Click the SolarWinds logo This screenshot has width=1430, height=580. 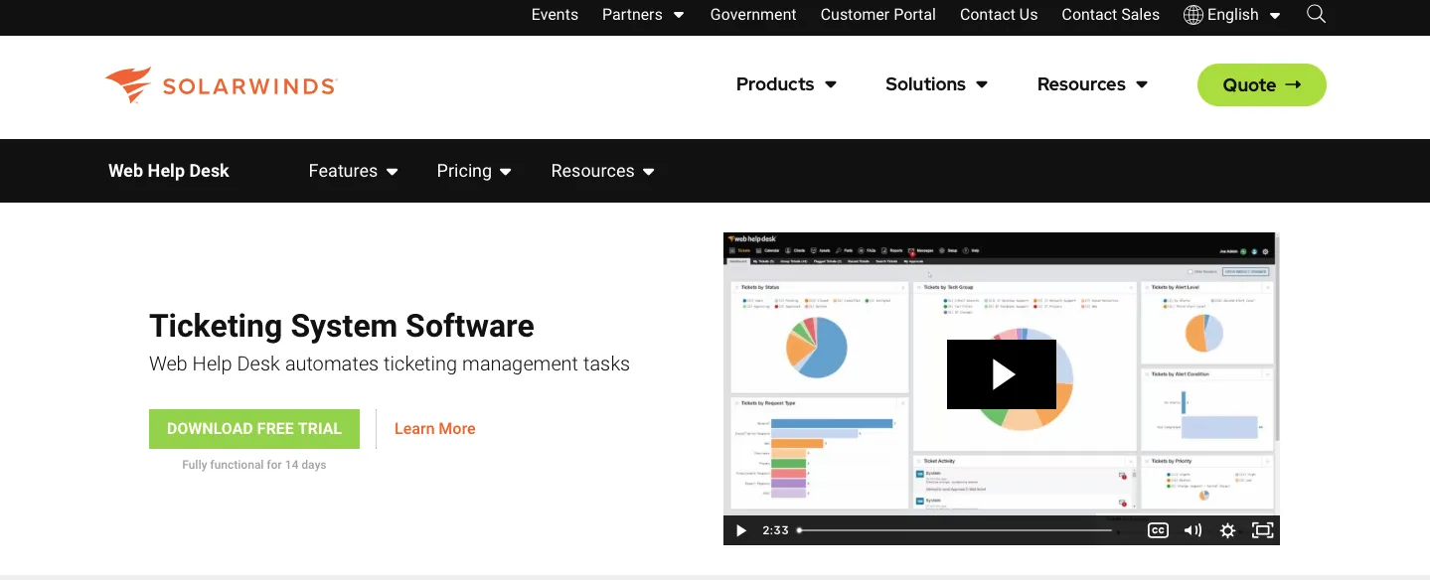[x=221, y=85]
